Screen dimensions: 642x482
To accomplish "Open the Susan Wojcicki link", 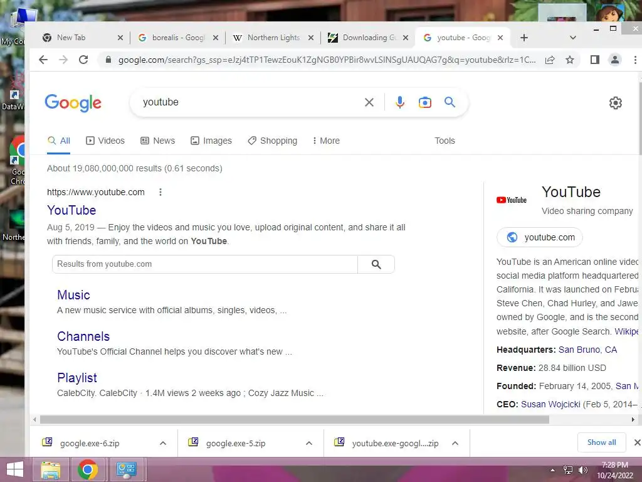I will pos(550,404).
